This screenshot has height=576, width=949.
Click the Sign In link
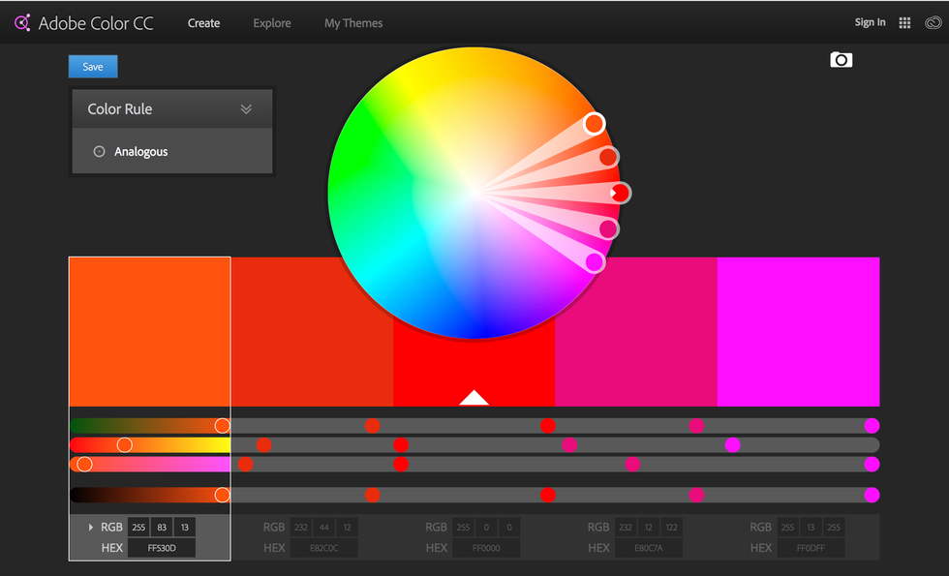870,23
